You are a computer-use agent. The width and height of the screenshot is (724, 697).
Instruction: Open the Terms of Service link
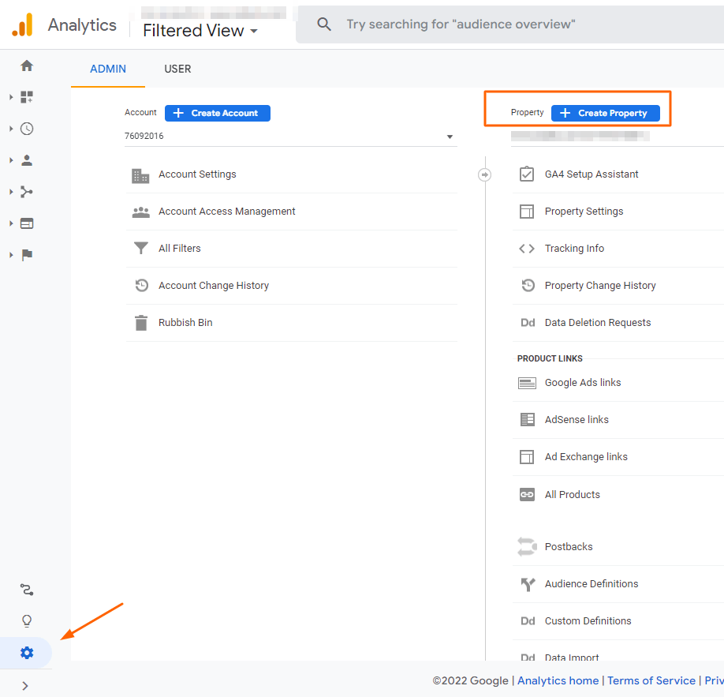click(651, 680)
